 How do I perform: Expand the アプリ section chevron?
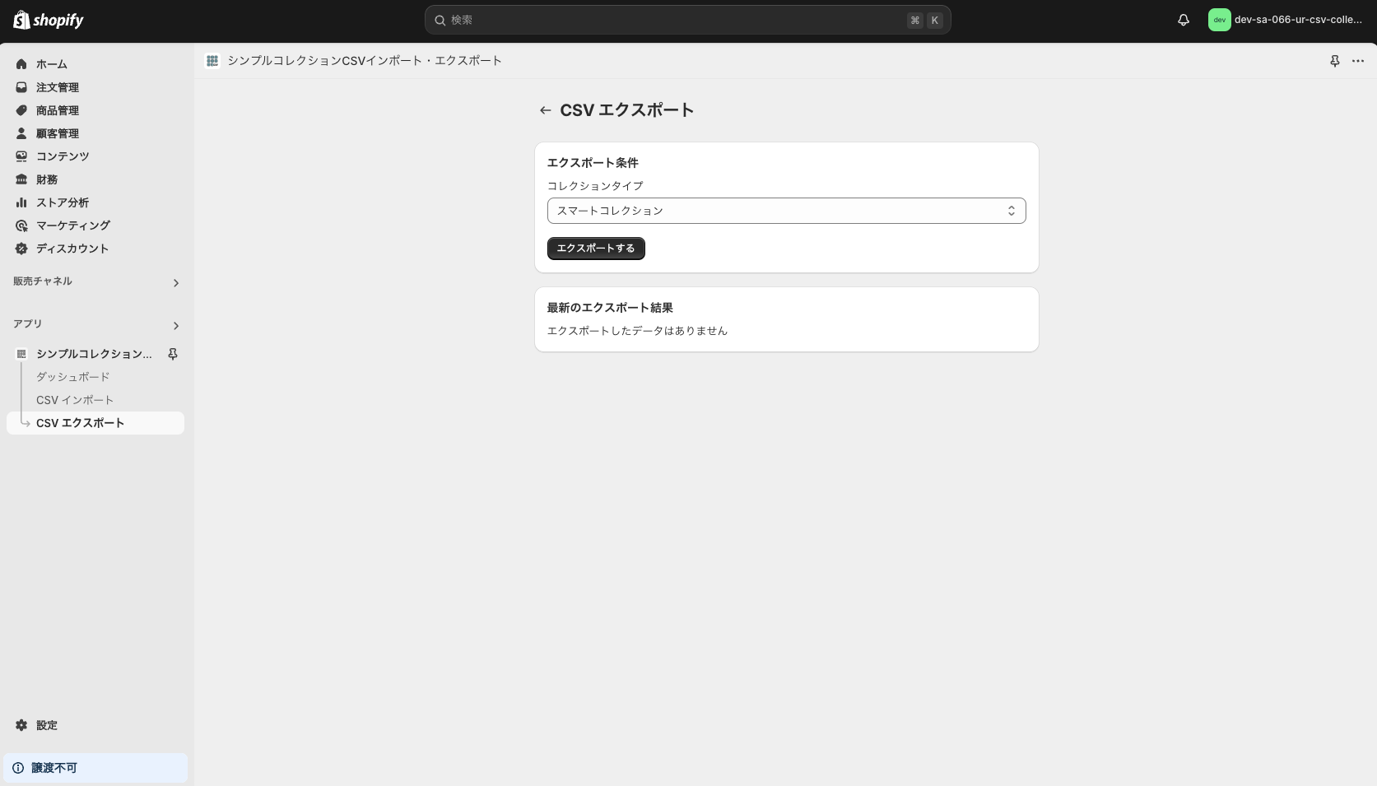(175, 326)
